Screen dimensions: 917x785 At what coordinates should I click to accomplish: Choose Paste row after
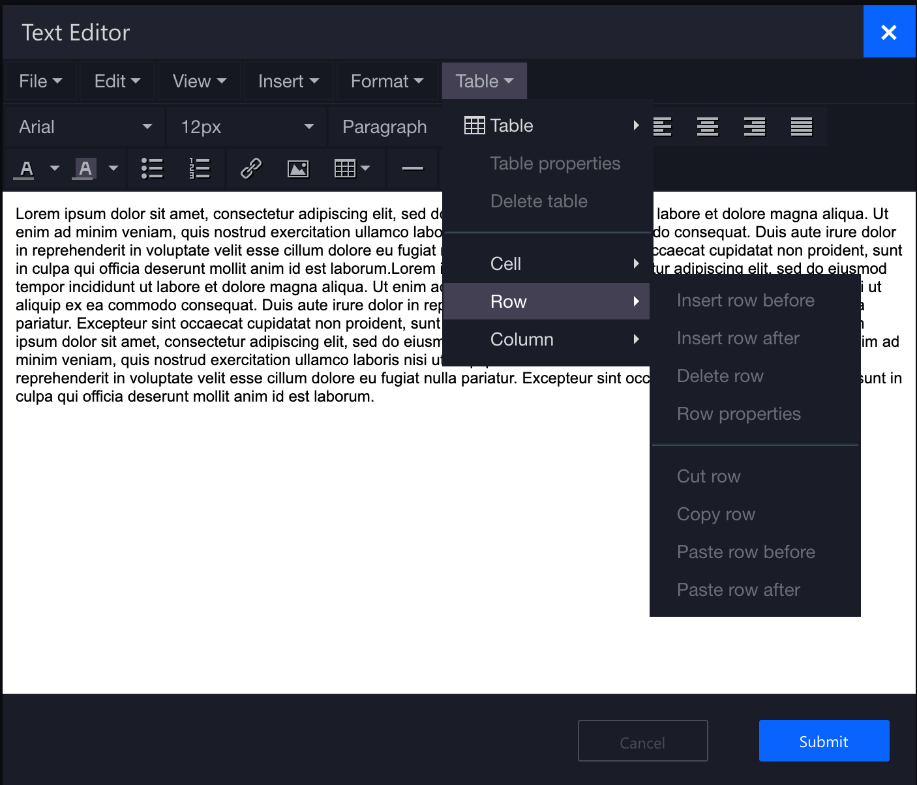pyautogui.click(x=755, y=589)
